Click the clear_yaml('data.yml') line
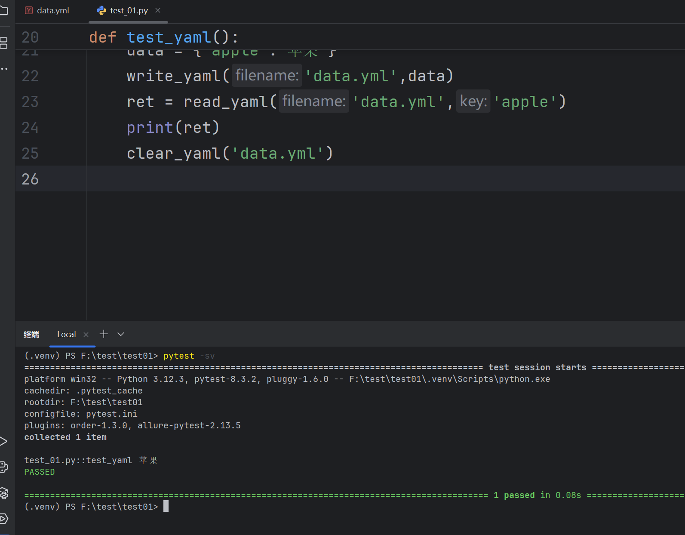 click(230, 154)
